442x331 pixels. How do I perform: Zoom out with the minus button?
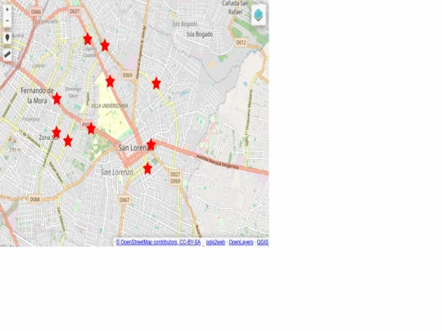click(7, 20)
